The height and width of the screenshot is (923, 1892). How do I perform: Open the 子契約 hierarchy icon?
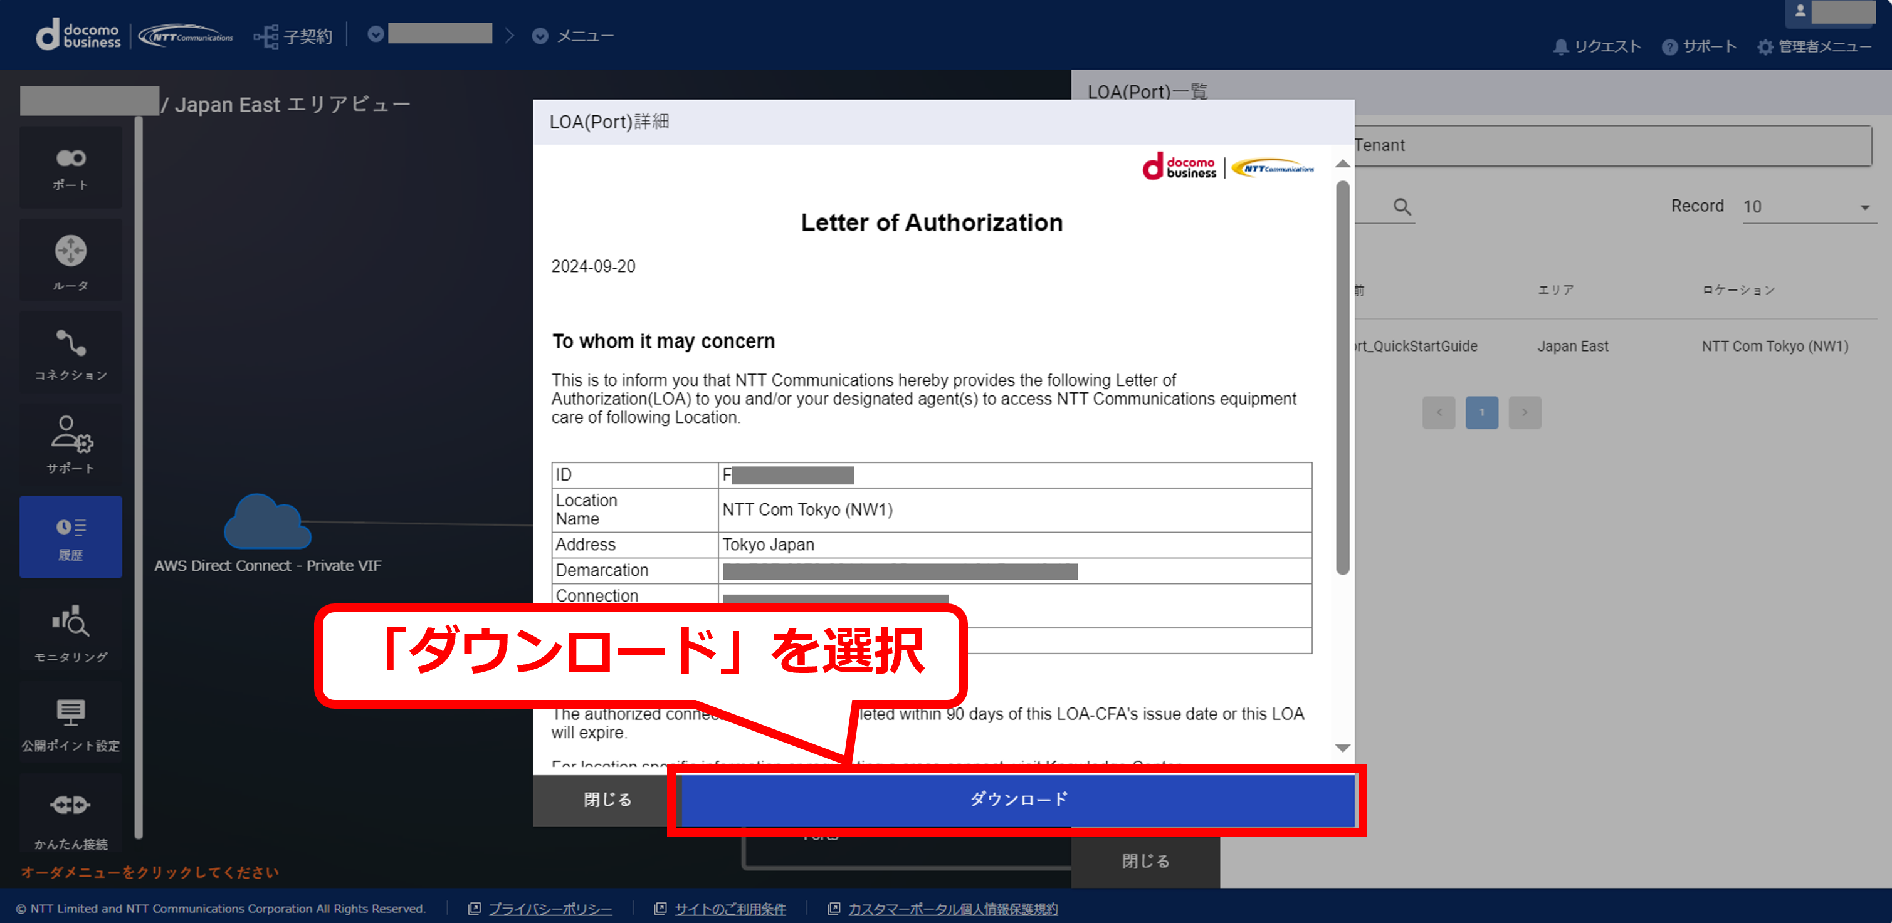click(x=266, y=36)
